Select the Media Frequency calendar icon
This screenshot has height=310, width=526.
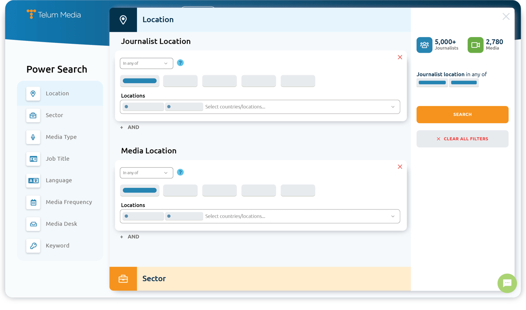[33, 202]
